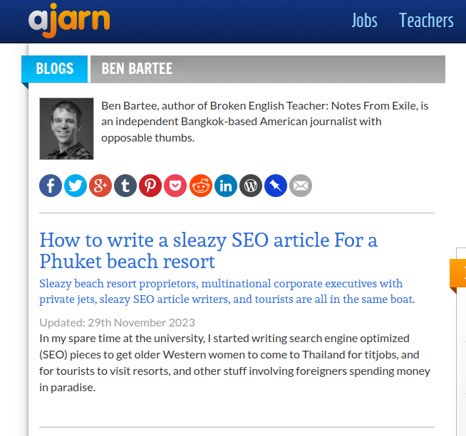Screen dimensions: 466x436
Task: Switch to the BLOGS tab
Action: [55, 69]
